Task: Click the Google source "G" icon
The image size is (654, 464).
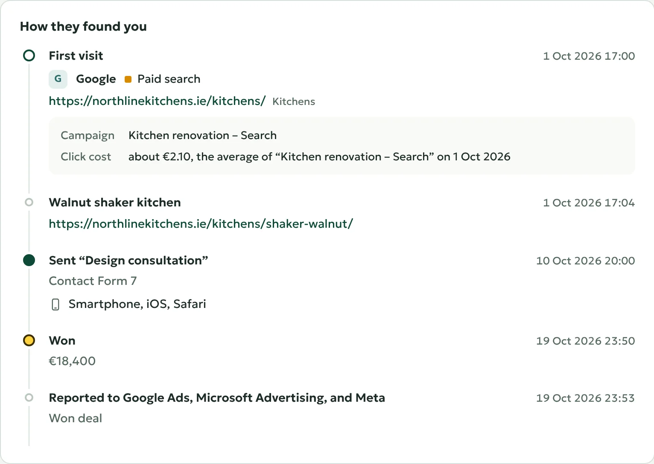Action: [58, 79]
